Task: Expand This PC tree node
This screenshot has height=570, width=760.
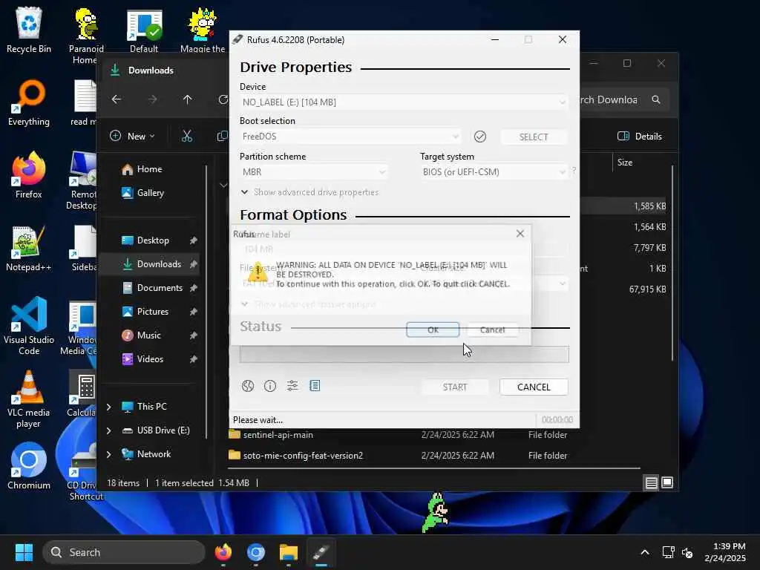Action: (x=109, y=407)
